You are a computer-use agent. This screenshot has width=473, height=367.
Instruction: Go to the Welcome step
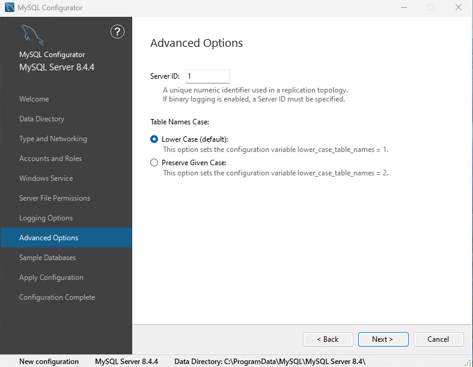point(34,99)
